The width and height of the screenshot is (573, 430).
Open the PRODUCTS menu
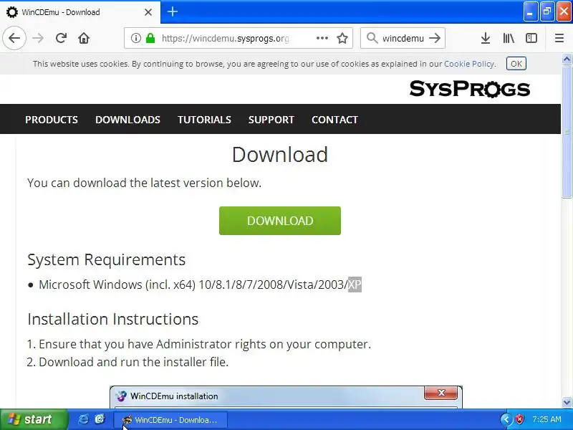[x=52, y=120]
